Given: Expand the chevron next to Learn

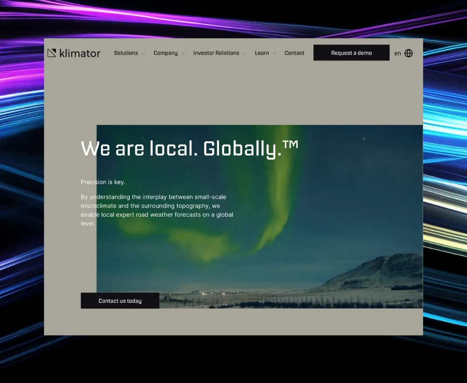Looking at the screenshot, I should click(275, 54).
